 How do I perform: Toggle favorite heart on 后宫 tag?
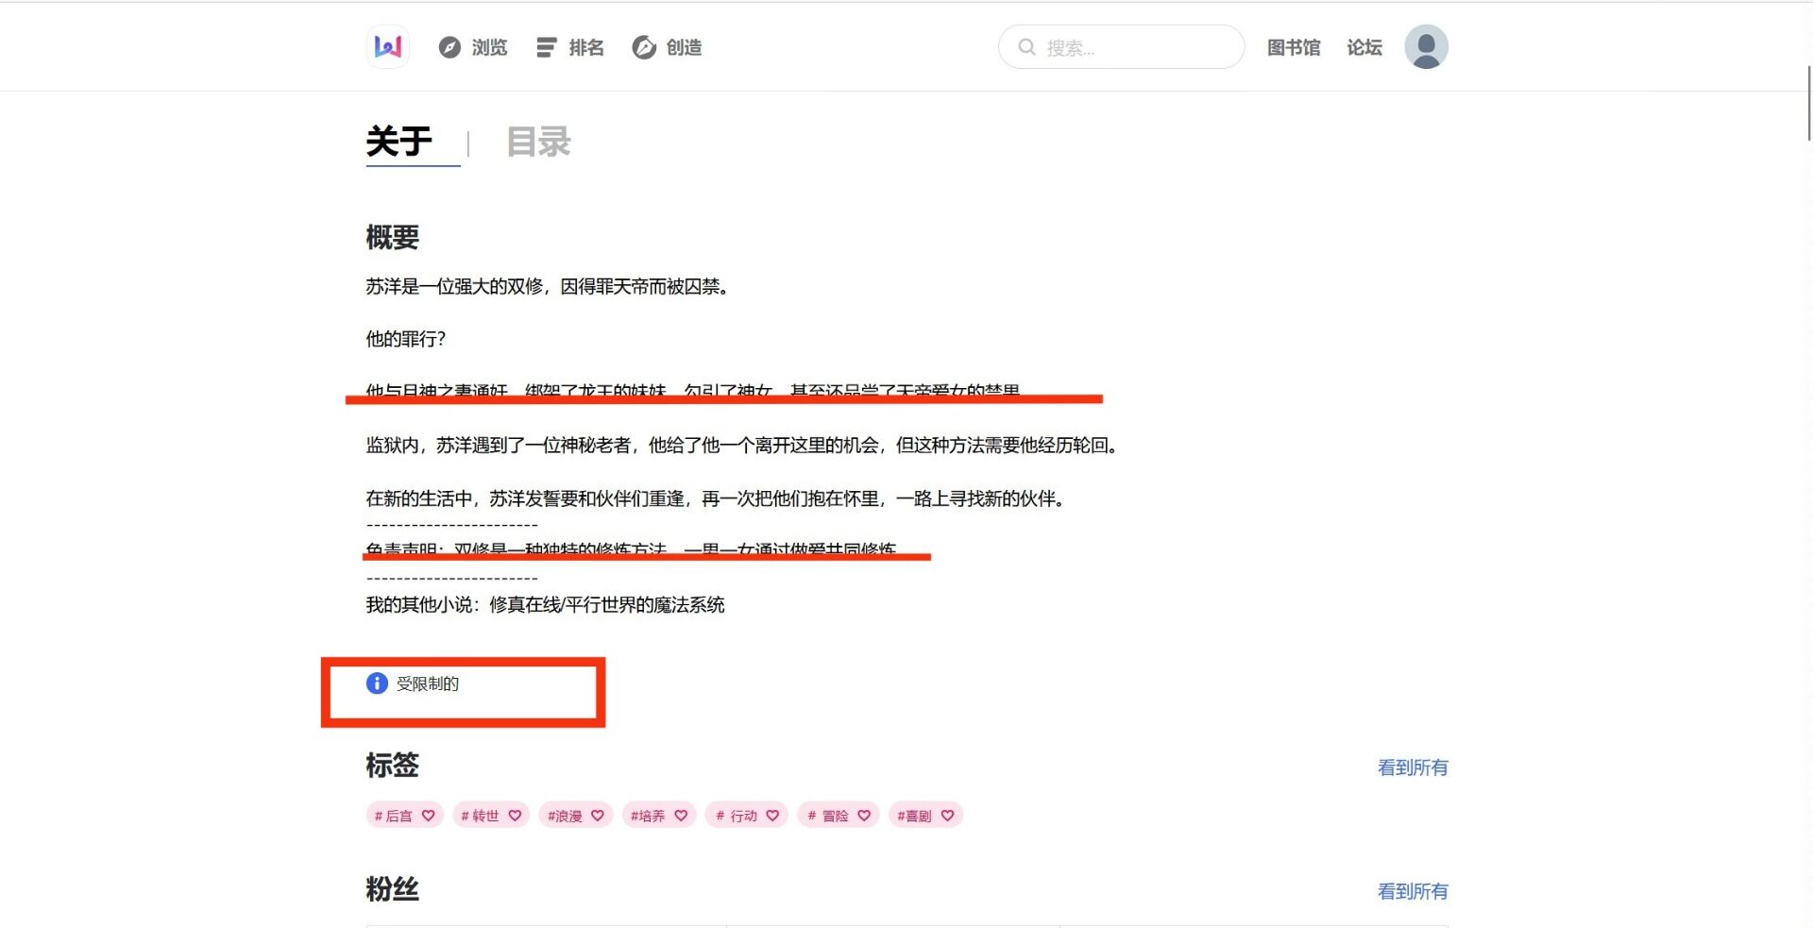click(x=428, y=815)
